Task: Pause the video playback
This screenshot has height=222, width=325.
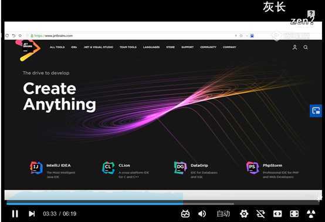Action: coord(15,214)
